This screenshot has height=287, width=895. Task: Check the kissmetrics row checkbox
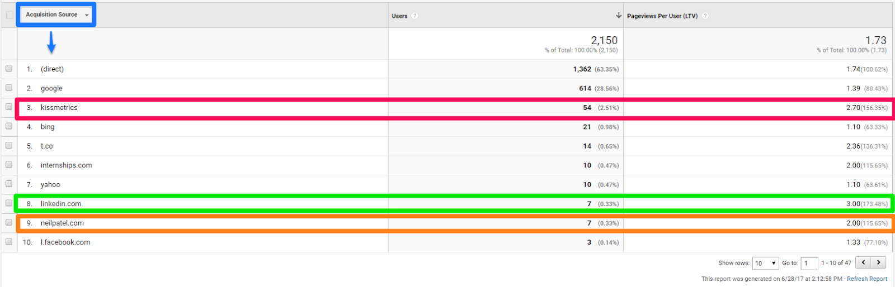9,107
